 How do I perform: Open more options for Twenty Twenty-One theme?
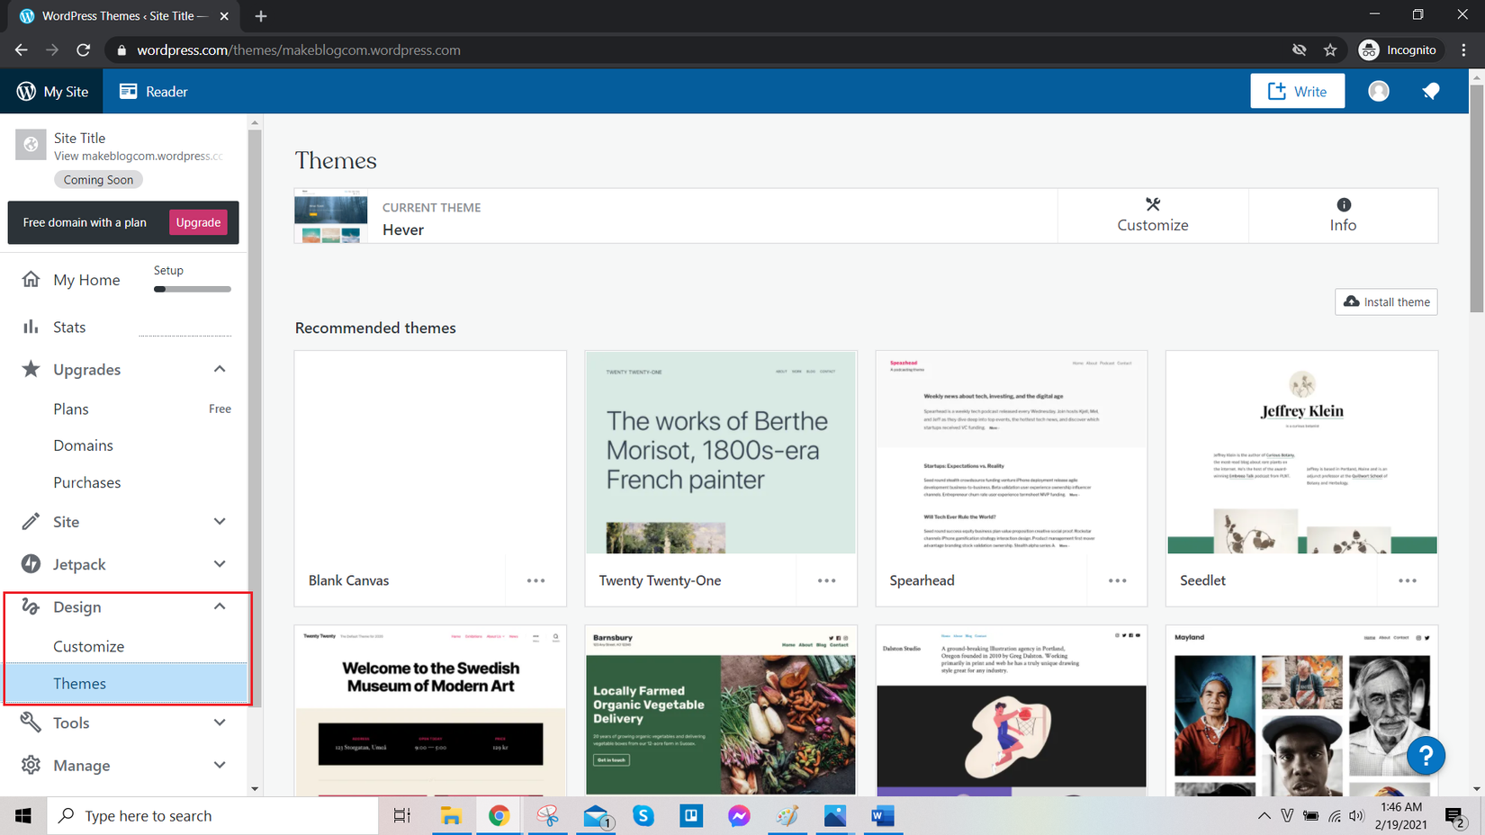pyautogui.click(x=826, y=580)
